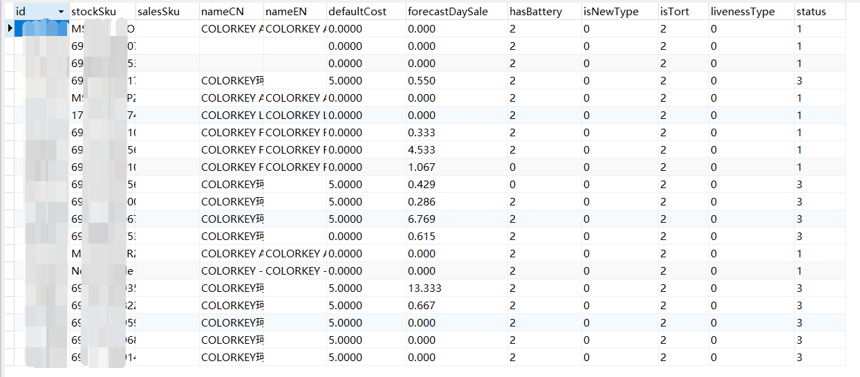Screen dimensions: 860x377
Task: Click the sort arrow in id column header
Action: (x=61, y=12)
